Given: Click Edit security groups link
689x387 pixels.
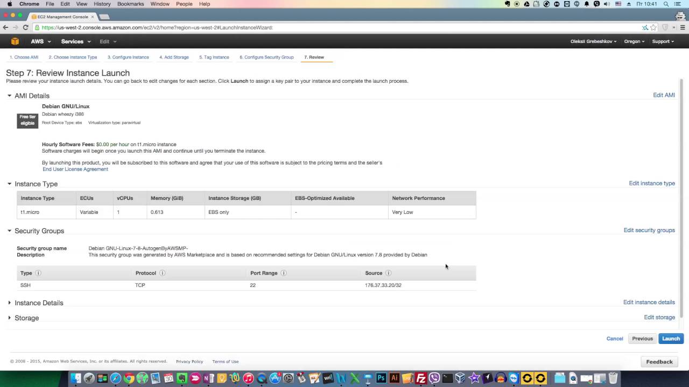Looking at the screenshot, I should pyautogui.click(x=649, y=230).
